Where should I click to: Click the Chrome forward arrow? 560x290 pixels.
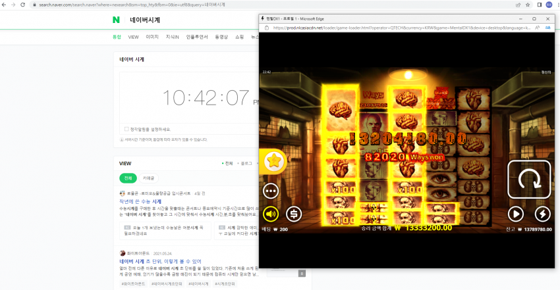13,5
